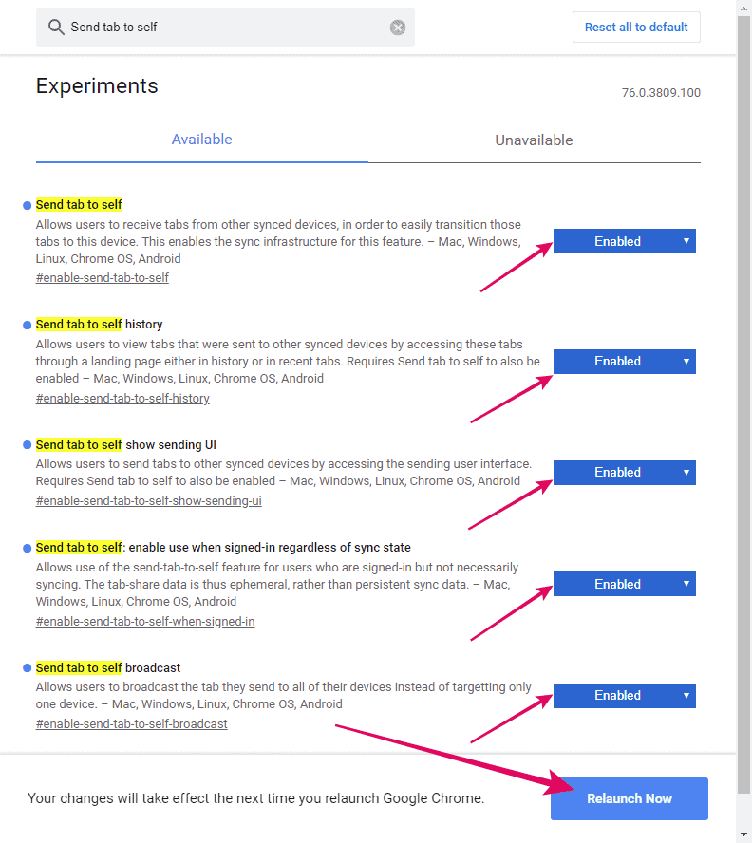Viewport: 752px width, 843px height.
Task: Open the #enable-send-tab-to-self-history flag link
Action: [x=122, y=398]
